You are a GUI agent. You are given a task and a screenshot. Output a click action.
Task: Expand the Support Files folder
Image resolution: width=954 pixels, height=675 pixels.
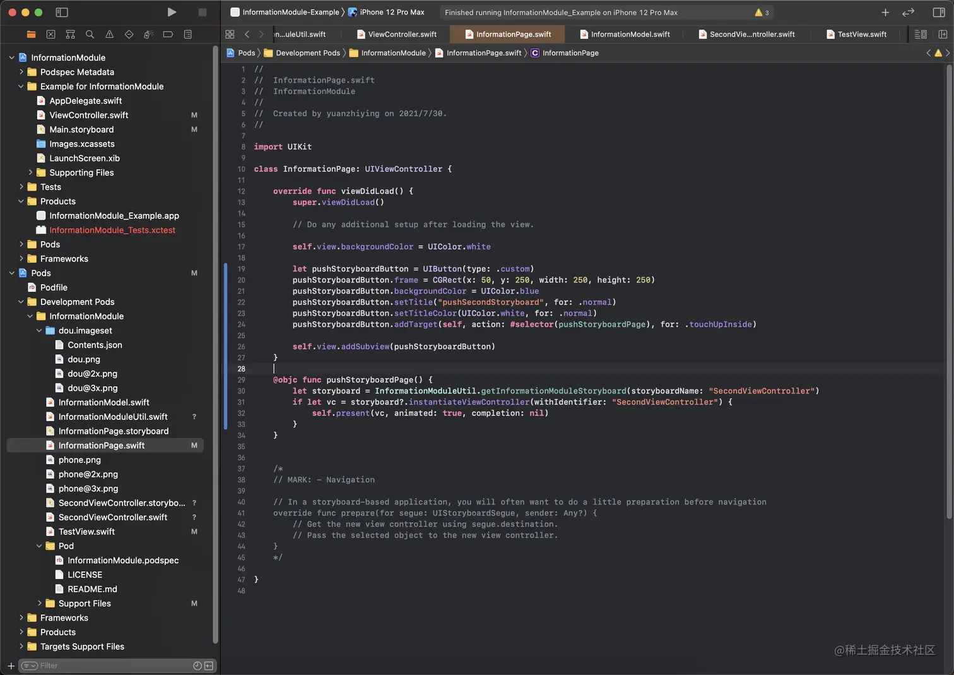[39, 603]
